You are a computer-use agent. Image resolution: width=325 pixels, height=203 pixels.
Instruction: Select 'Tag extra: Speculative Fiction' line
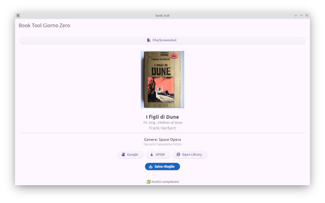[x=162, y=144]
